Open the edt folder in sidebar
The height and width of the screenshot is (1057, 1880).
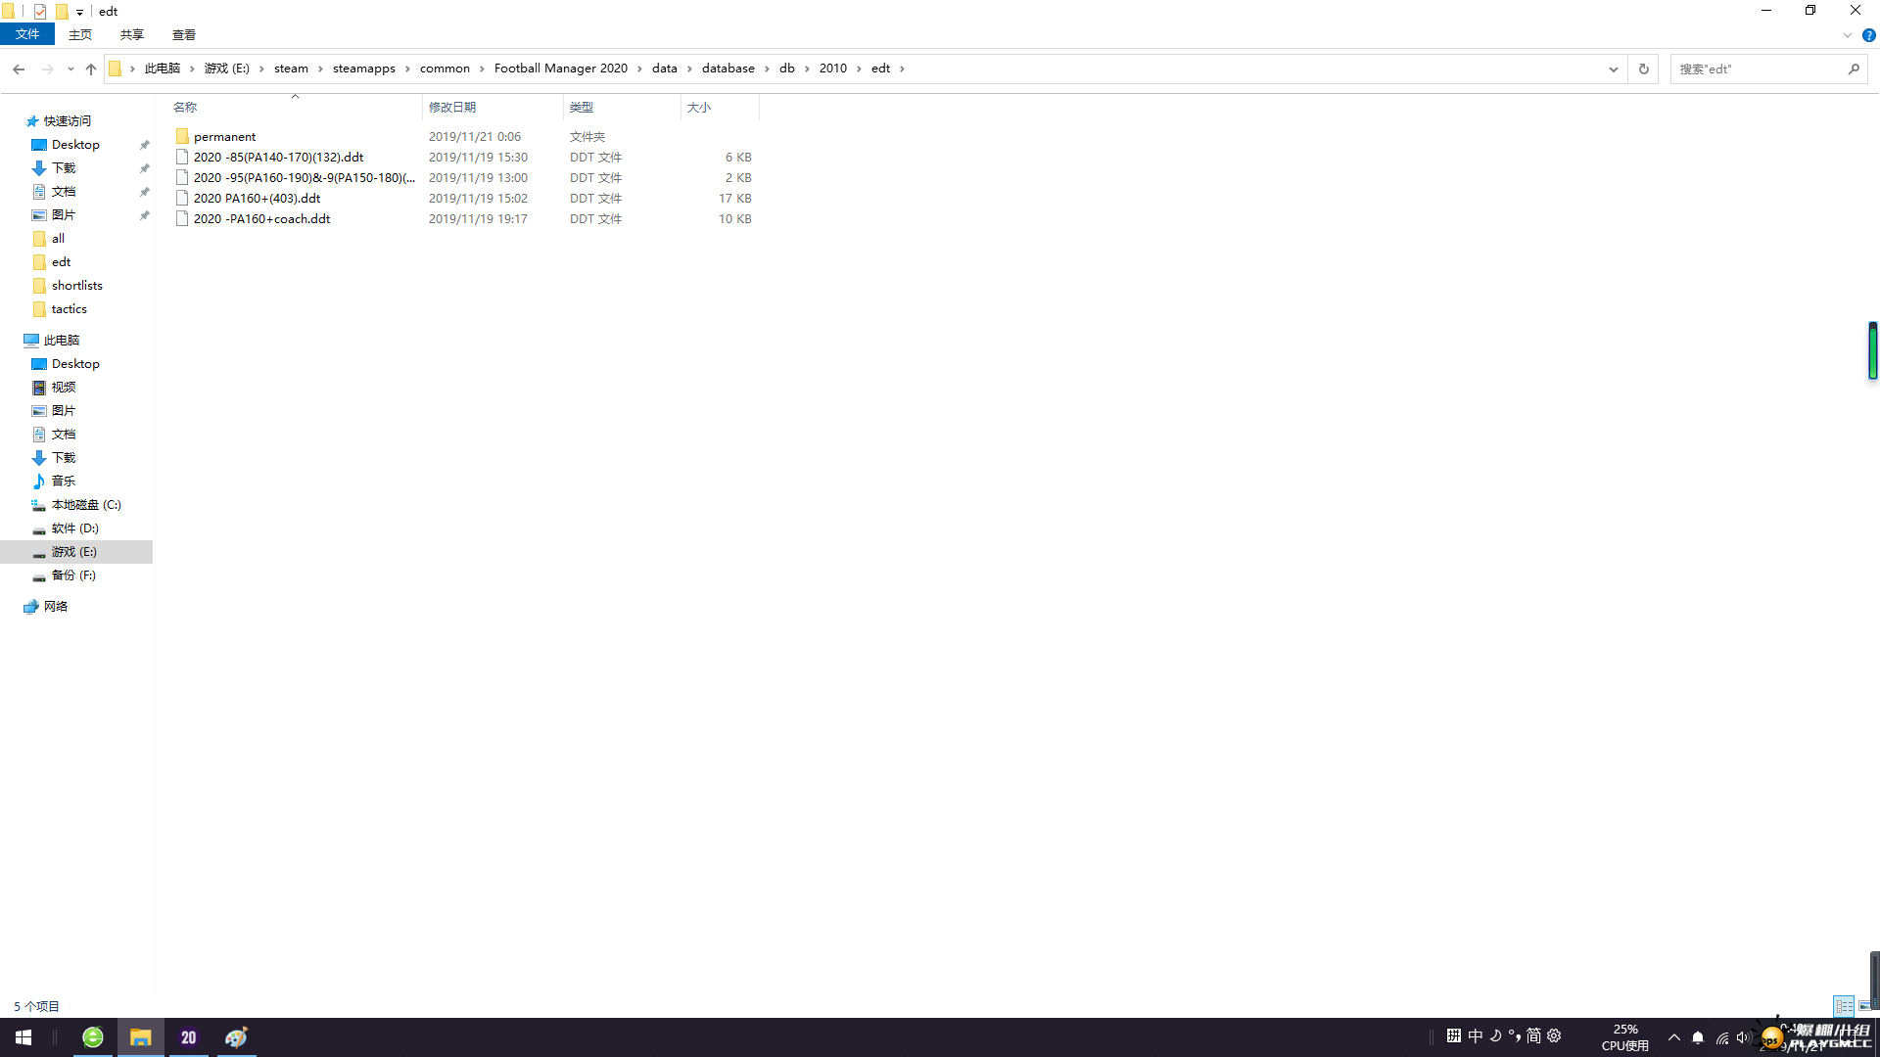(61, 262)
